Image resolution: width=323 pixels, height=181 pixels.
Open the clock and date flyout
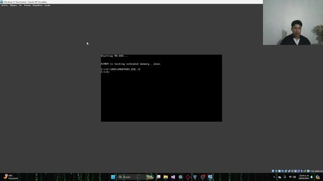pos(304,177)
